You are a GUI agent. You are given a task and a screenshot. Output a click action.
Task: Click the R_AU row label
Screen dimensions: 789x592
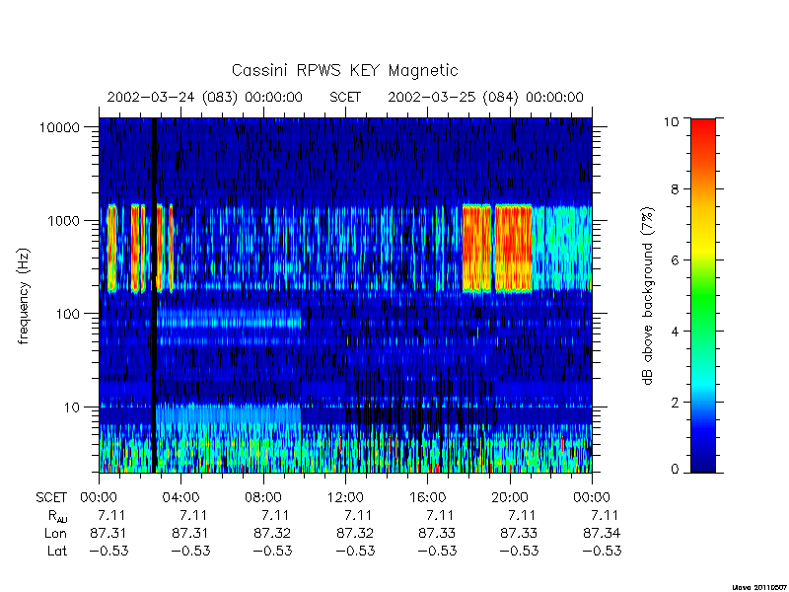point(57,516)
